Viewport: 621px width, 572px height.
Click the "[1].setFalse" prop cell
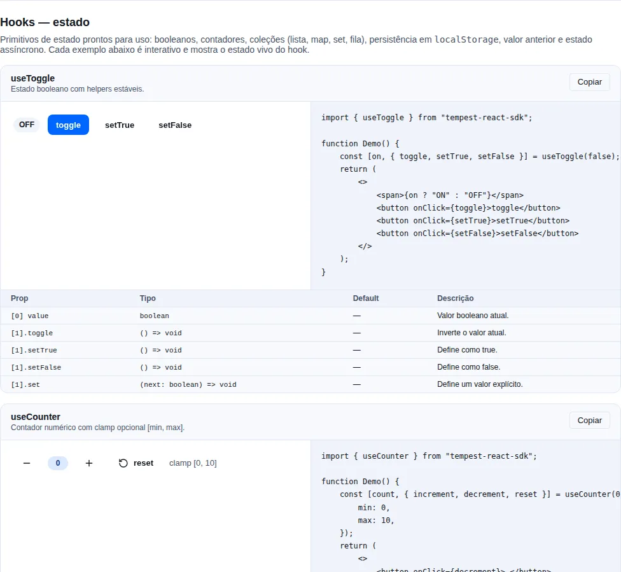click(x=36, y=367)
